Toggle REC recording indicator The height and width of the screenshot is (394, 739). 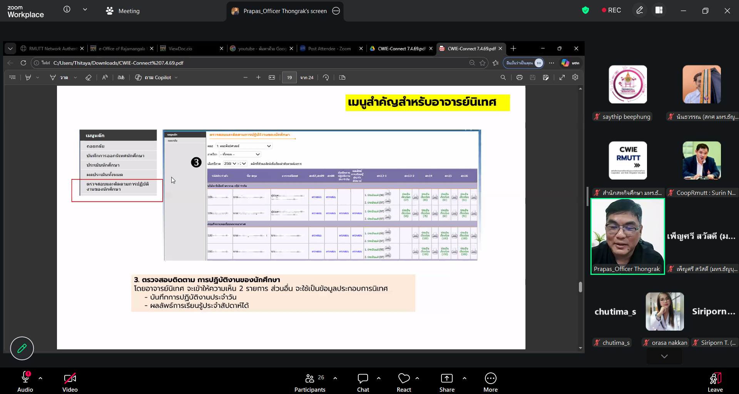(611, 10)
